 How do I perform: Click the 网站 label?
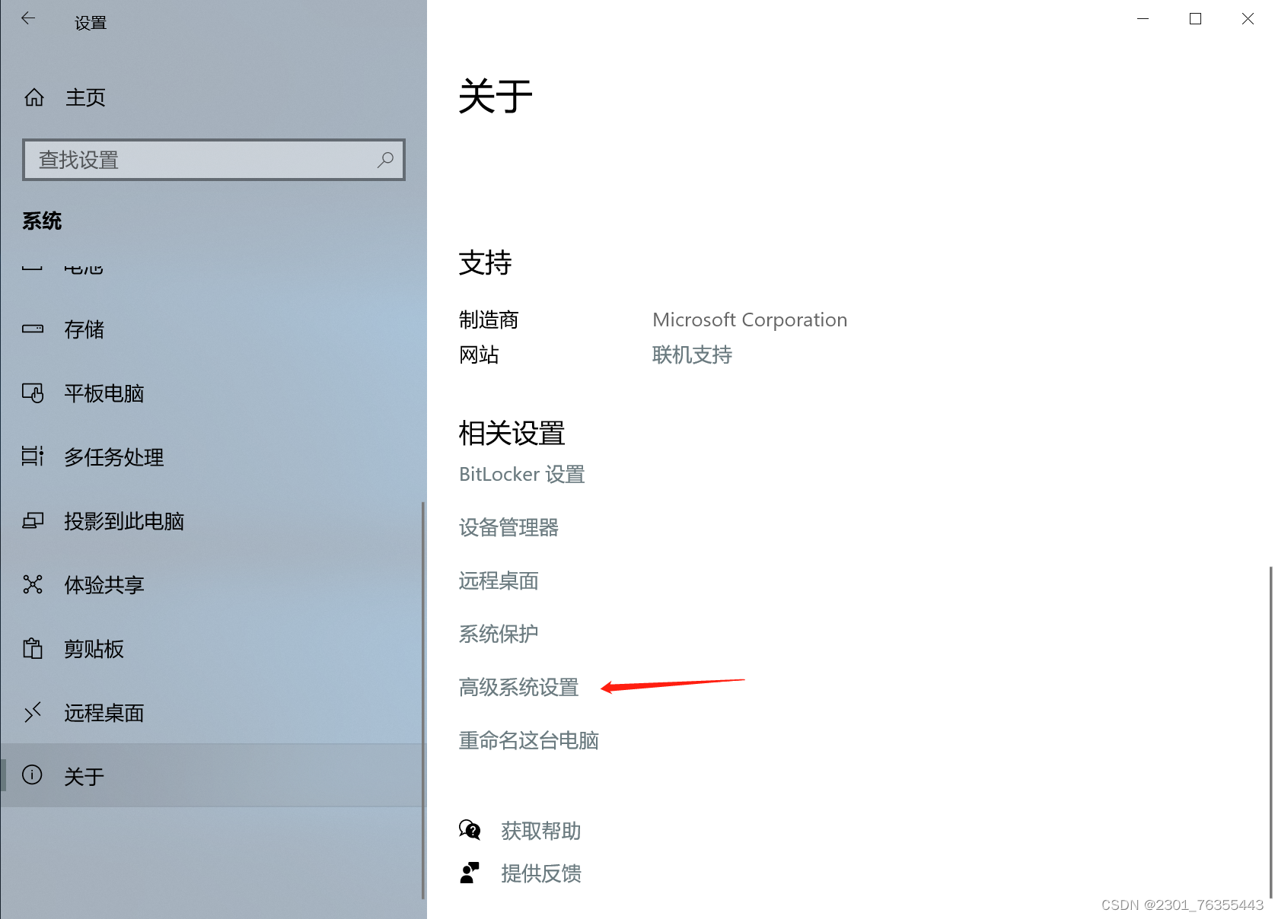click(x=479, y=355)
